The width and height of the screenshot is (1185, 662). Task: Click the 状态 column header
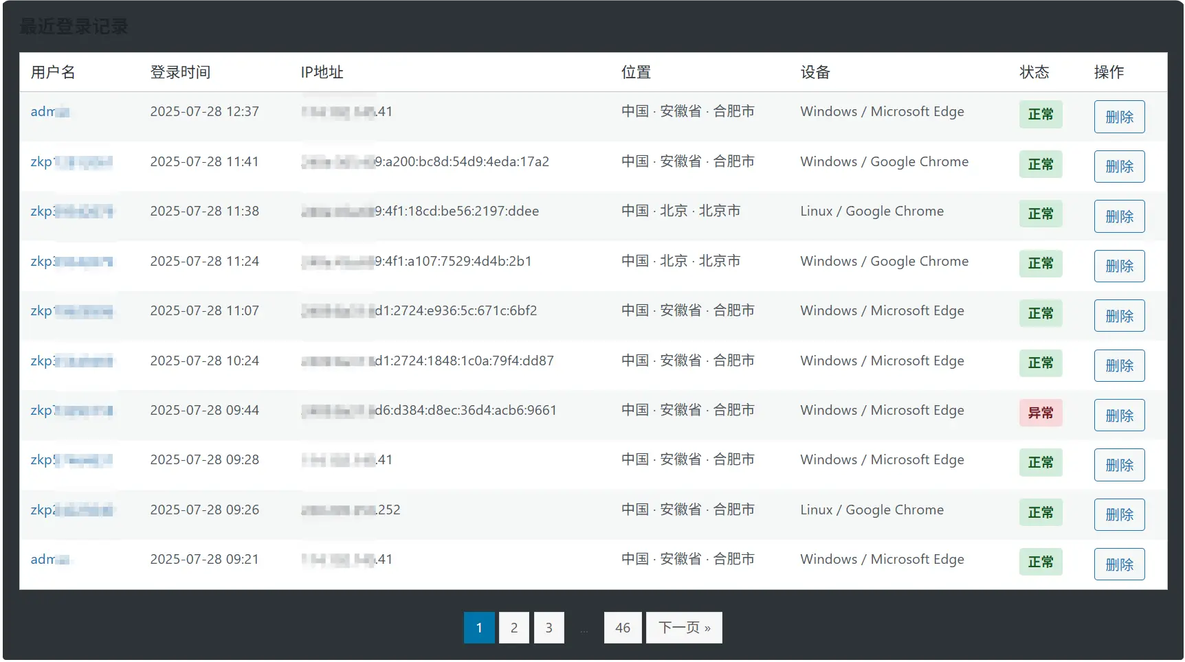[1034, 72]
